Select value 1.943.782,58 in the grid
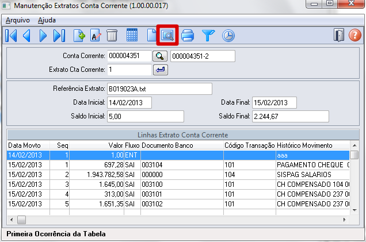366x242 pixels. [97, 175]
